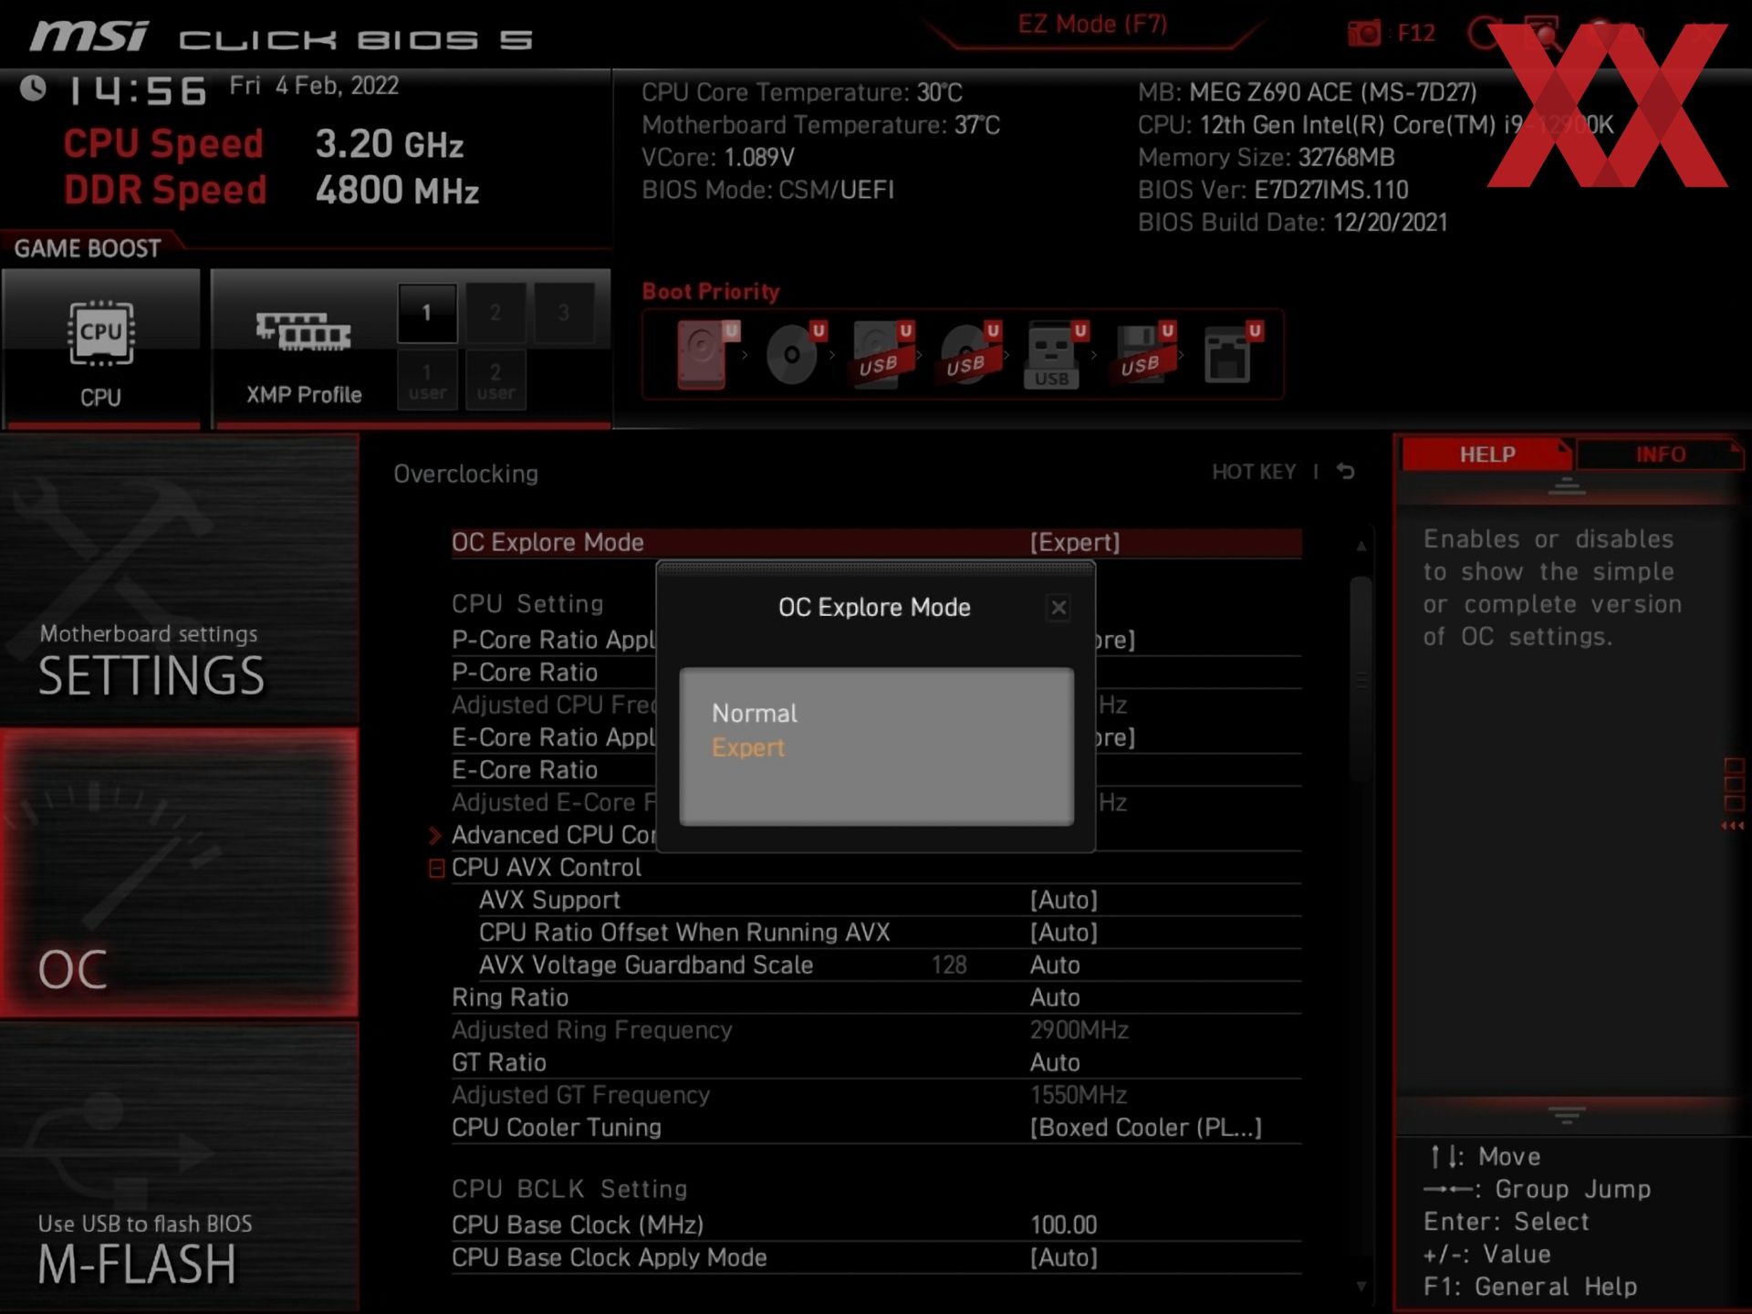The height and width of the screenshot is (1314, 1752).
Task: Edit the GT Ratio Auto value
Action: [x=1055, y=1063]
